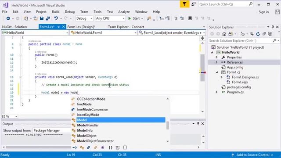
Task: Open the HelloWorld project navigation dropdown
Action: 35,32
